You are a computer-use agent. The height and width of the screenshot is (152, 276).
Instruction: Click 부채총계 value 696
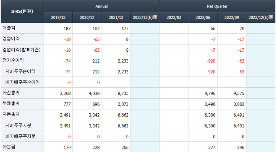tap(96, 104)
